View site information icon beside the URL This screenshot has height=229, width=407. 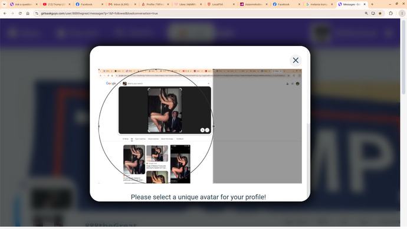pos(37,13)
